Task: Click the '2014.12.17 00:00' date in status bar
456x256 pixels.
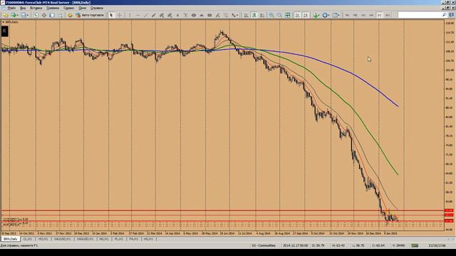Action: (296, 245)
